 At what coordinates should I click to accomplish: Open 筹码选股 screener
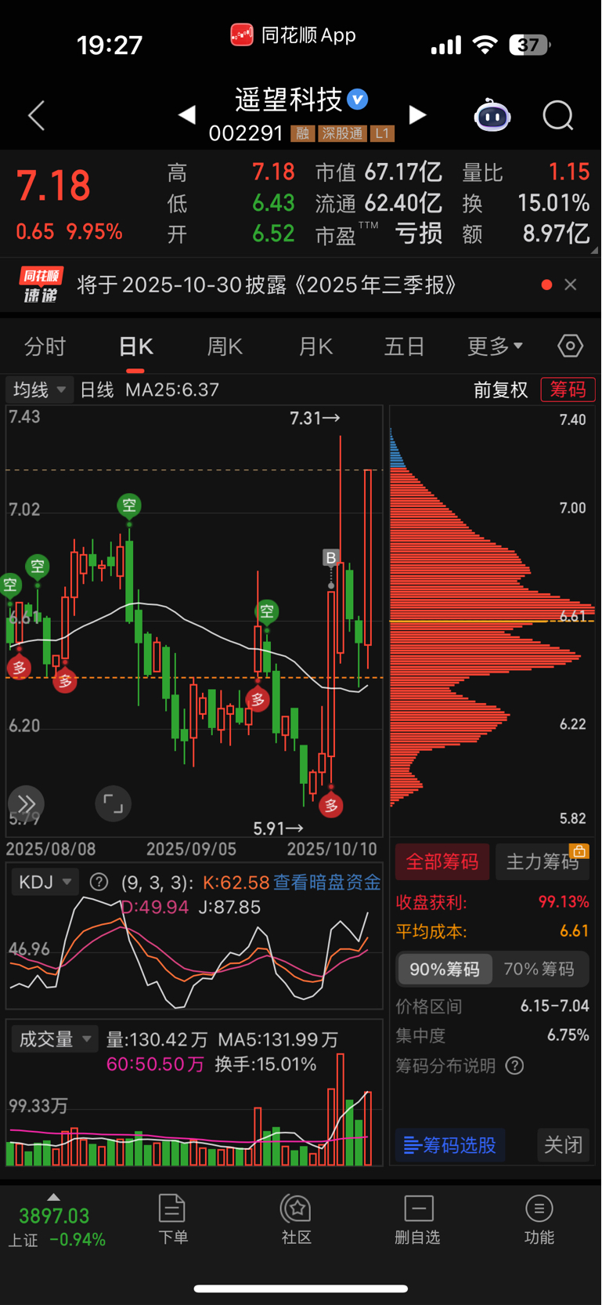coord(450,1145)
